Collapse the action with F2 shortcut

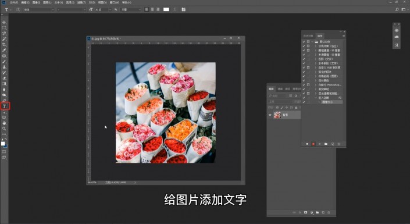click(316, 98)
